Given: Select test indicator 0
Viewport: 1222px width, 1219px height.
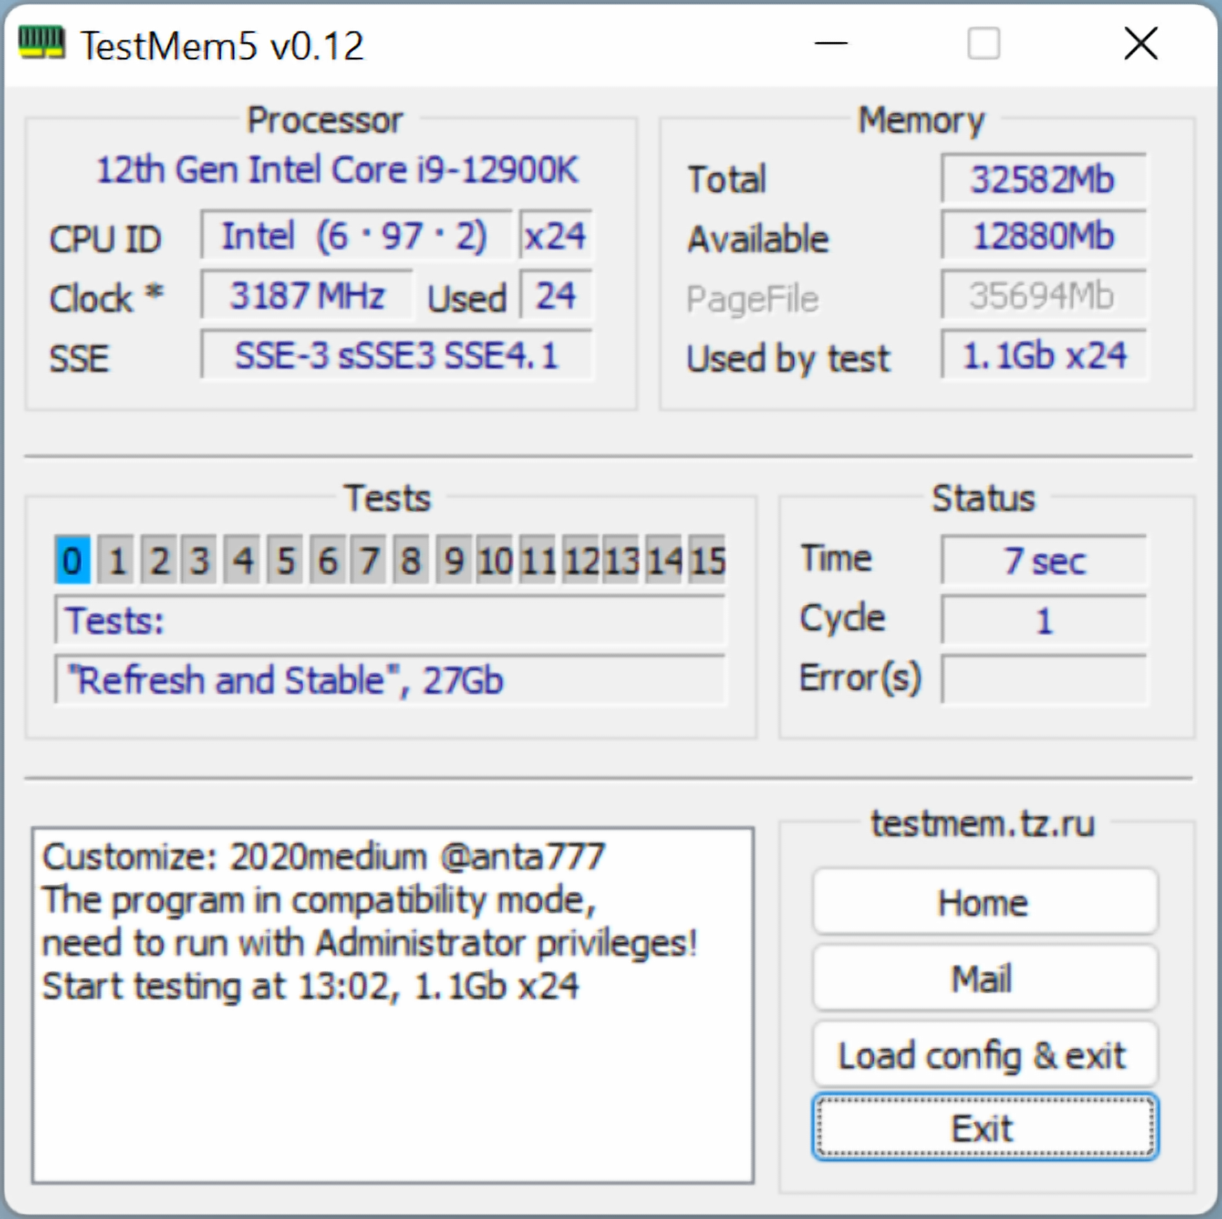Looking at the screenshot, I should [72, 560].
